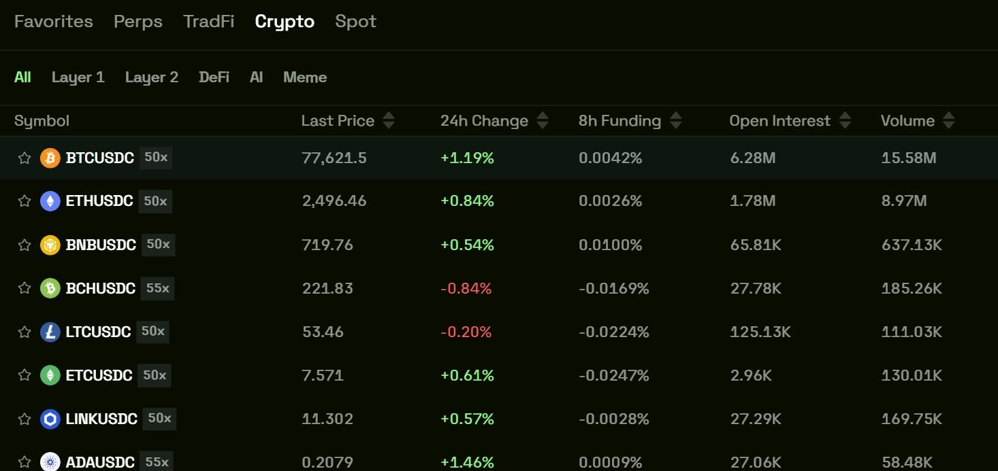Click the +0.61% change for ETCUSDC

[x=468, y=375]
